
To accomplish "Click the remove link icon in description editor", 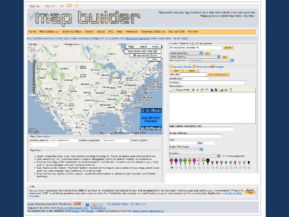I will (216, 90).
